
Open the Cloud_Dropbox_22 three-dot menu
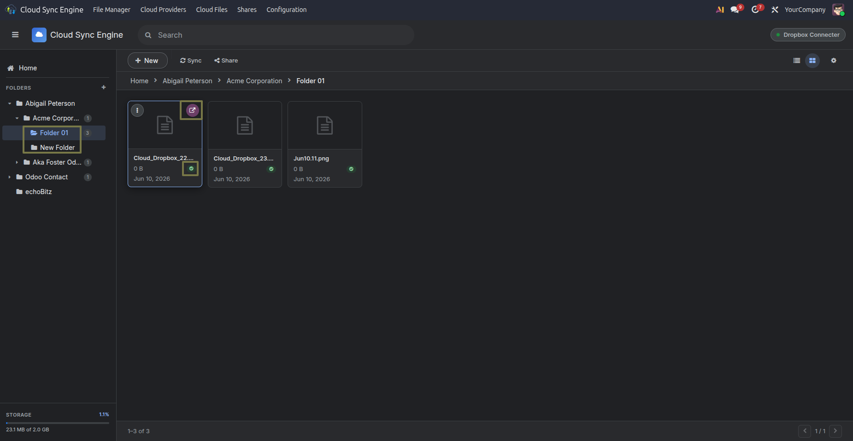tap(137, 110)
